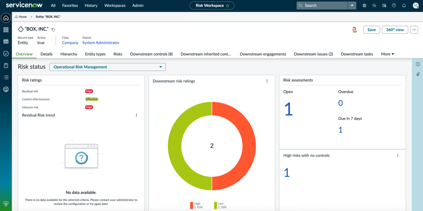This screenshot has height=211, width=423.
Task: Click the attachment paperclip icon
Action: pyautogui.click(x=418, y=74)
